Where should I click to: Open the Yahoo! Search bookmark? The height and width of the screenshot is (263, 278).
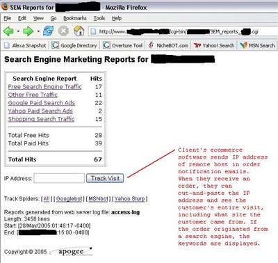click(x=214, y=45)
